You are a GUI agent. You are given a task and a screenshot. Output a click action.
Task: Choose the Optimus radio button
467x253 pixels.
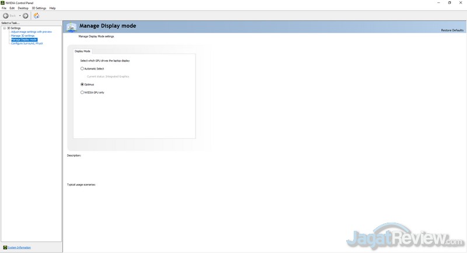pos(82,84)
